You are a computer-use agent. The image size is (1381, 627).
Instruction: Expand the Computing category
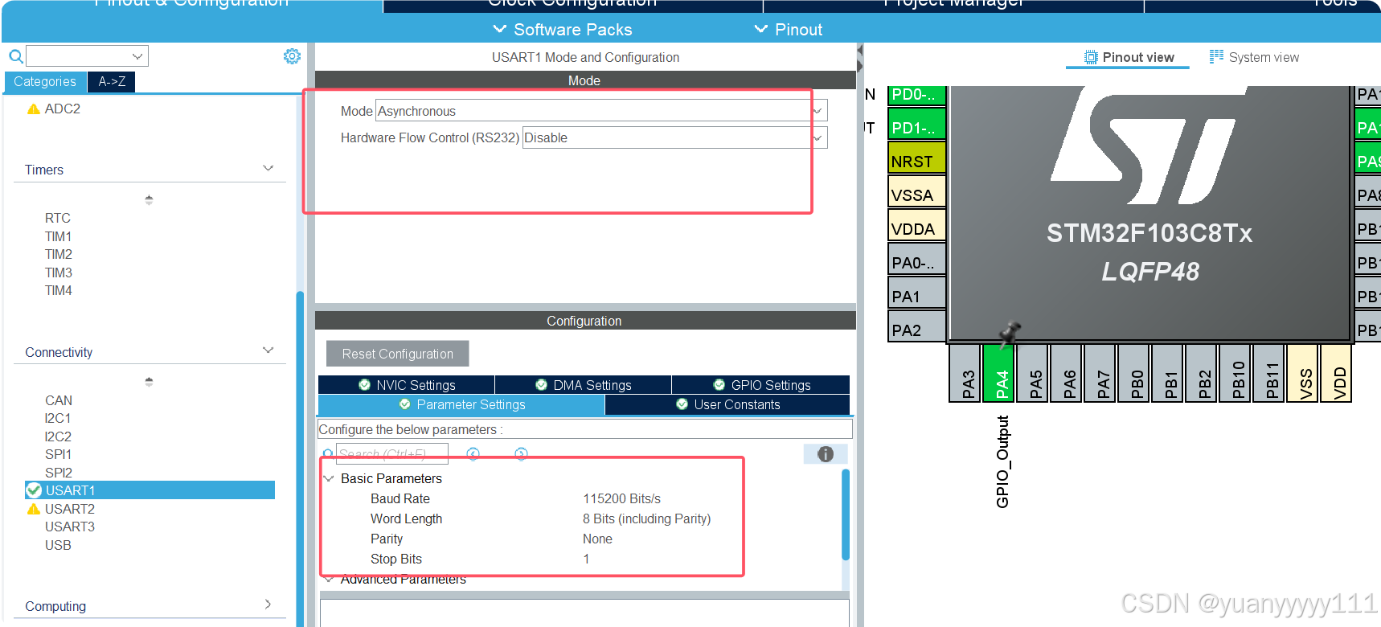pos(268,604)
